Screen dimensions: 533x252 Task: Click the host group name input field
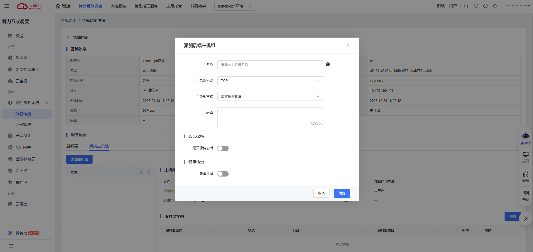click(270, 65)
